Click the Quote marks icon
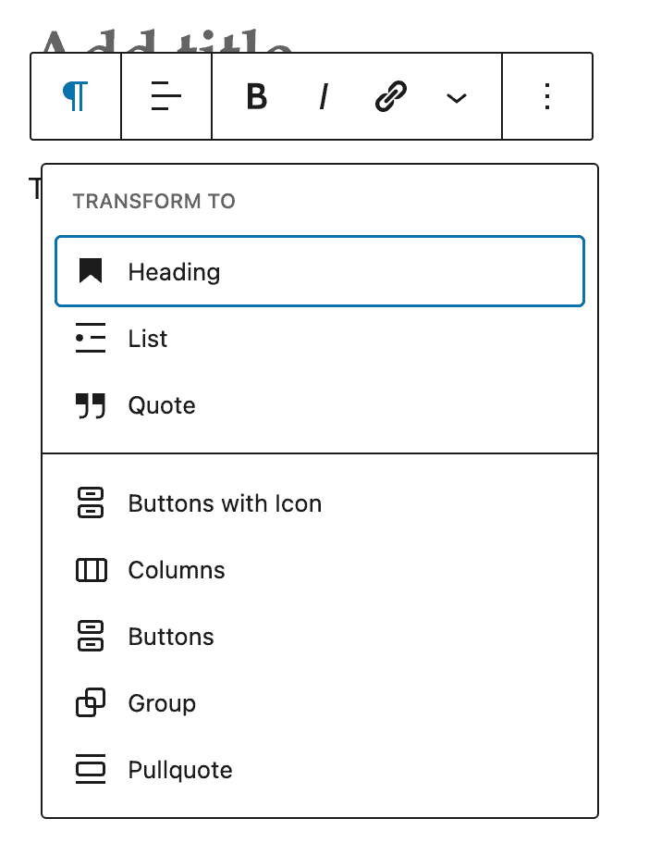The width and height of the screenshot is (649, 868). click(91, 405)
